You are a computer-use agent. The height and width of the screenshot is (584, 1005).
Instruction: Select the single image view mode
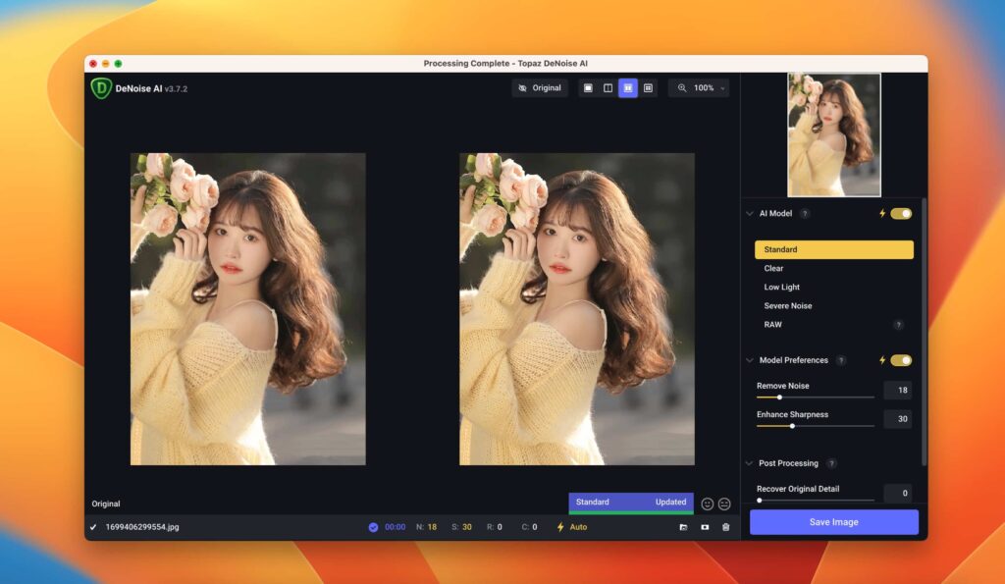pyautogui.click(x=589, y=88)
